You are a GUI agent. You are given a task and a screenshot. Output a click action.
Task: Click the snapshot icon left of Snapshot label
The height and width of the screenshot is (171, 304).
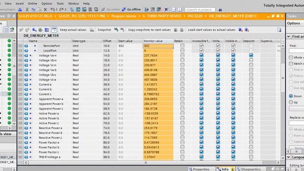(x=92, y=29)
